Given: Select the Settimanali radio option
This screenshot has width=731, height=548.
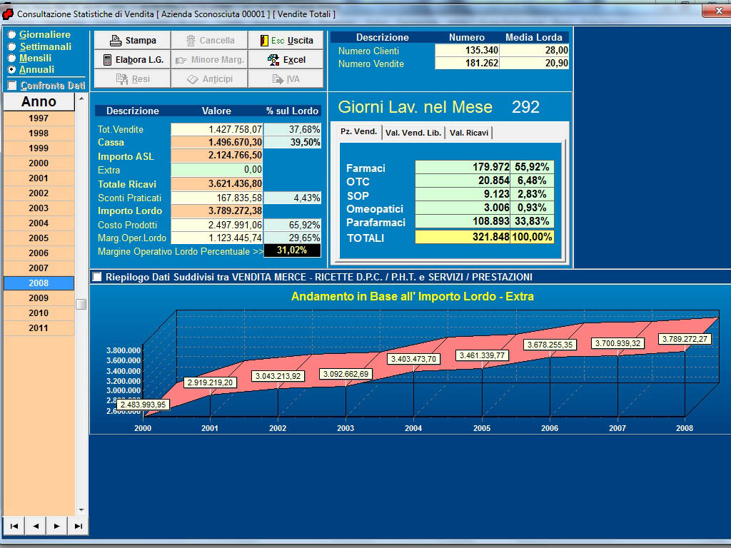Looking at the screenshot, I should 11,46.
